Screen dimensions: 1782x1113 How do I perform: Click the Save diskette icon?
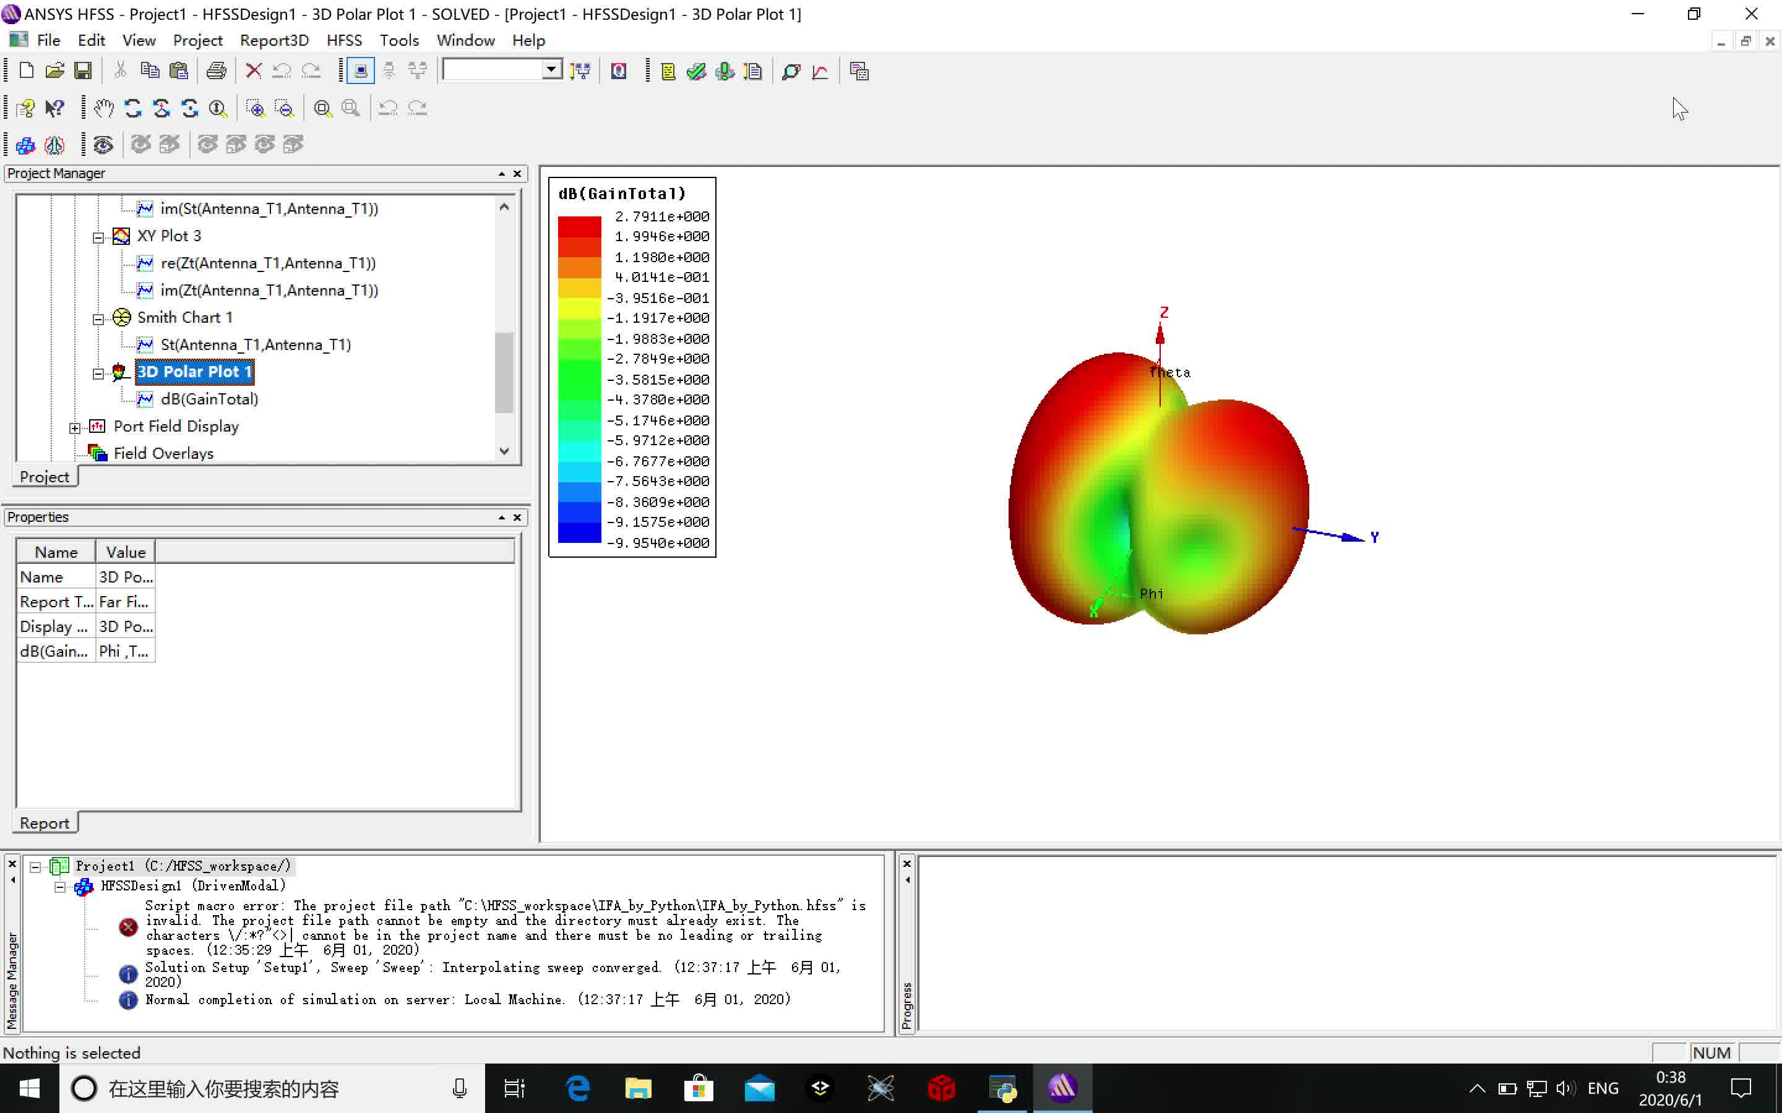(x=83, y=70)
